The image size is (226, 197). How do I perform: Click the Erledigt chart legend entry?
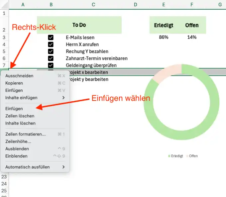pos(175,156)
